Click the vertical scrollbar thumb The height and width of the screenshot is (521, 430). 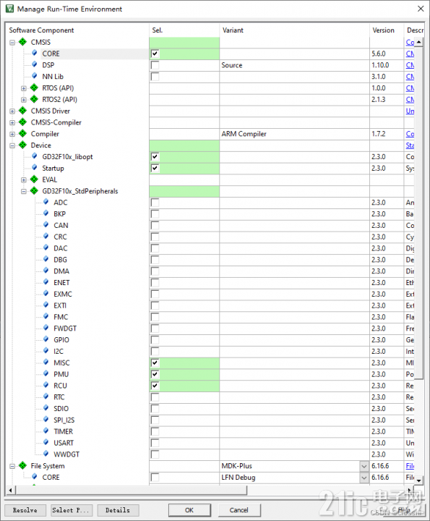419,213
